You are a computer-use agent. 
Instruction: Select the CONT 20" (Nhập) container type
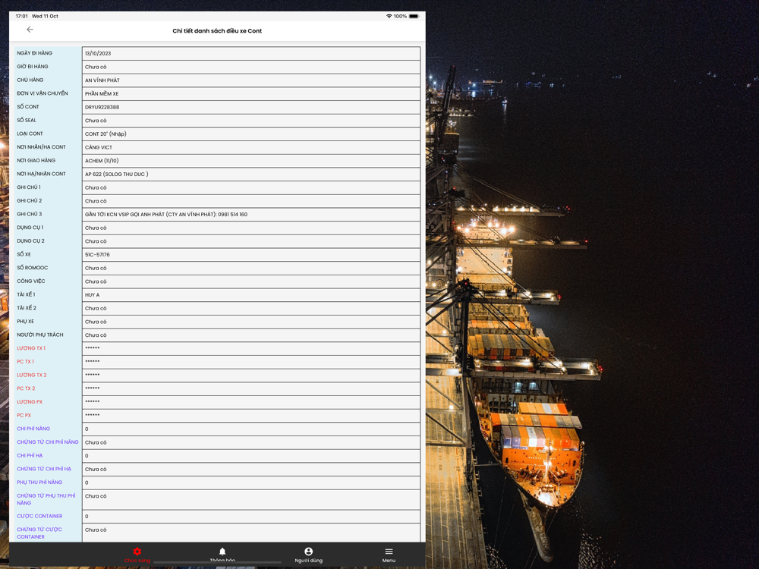point(106,134)
